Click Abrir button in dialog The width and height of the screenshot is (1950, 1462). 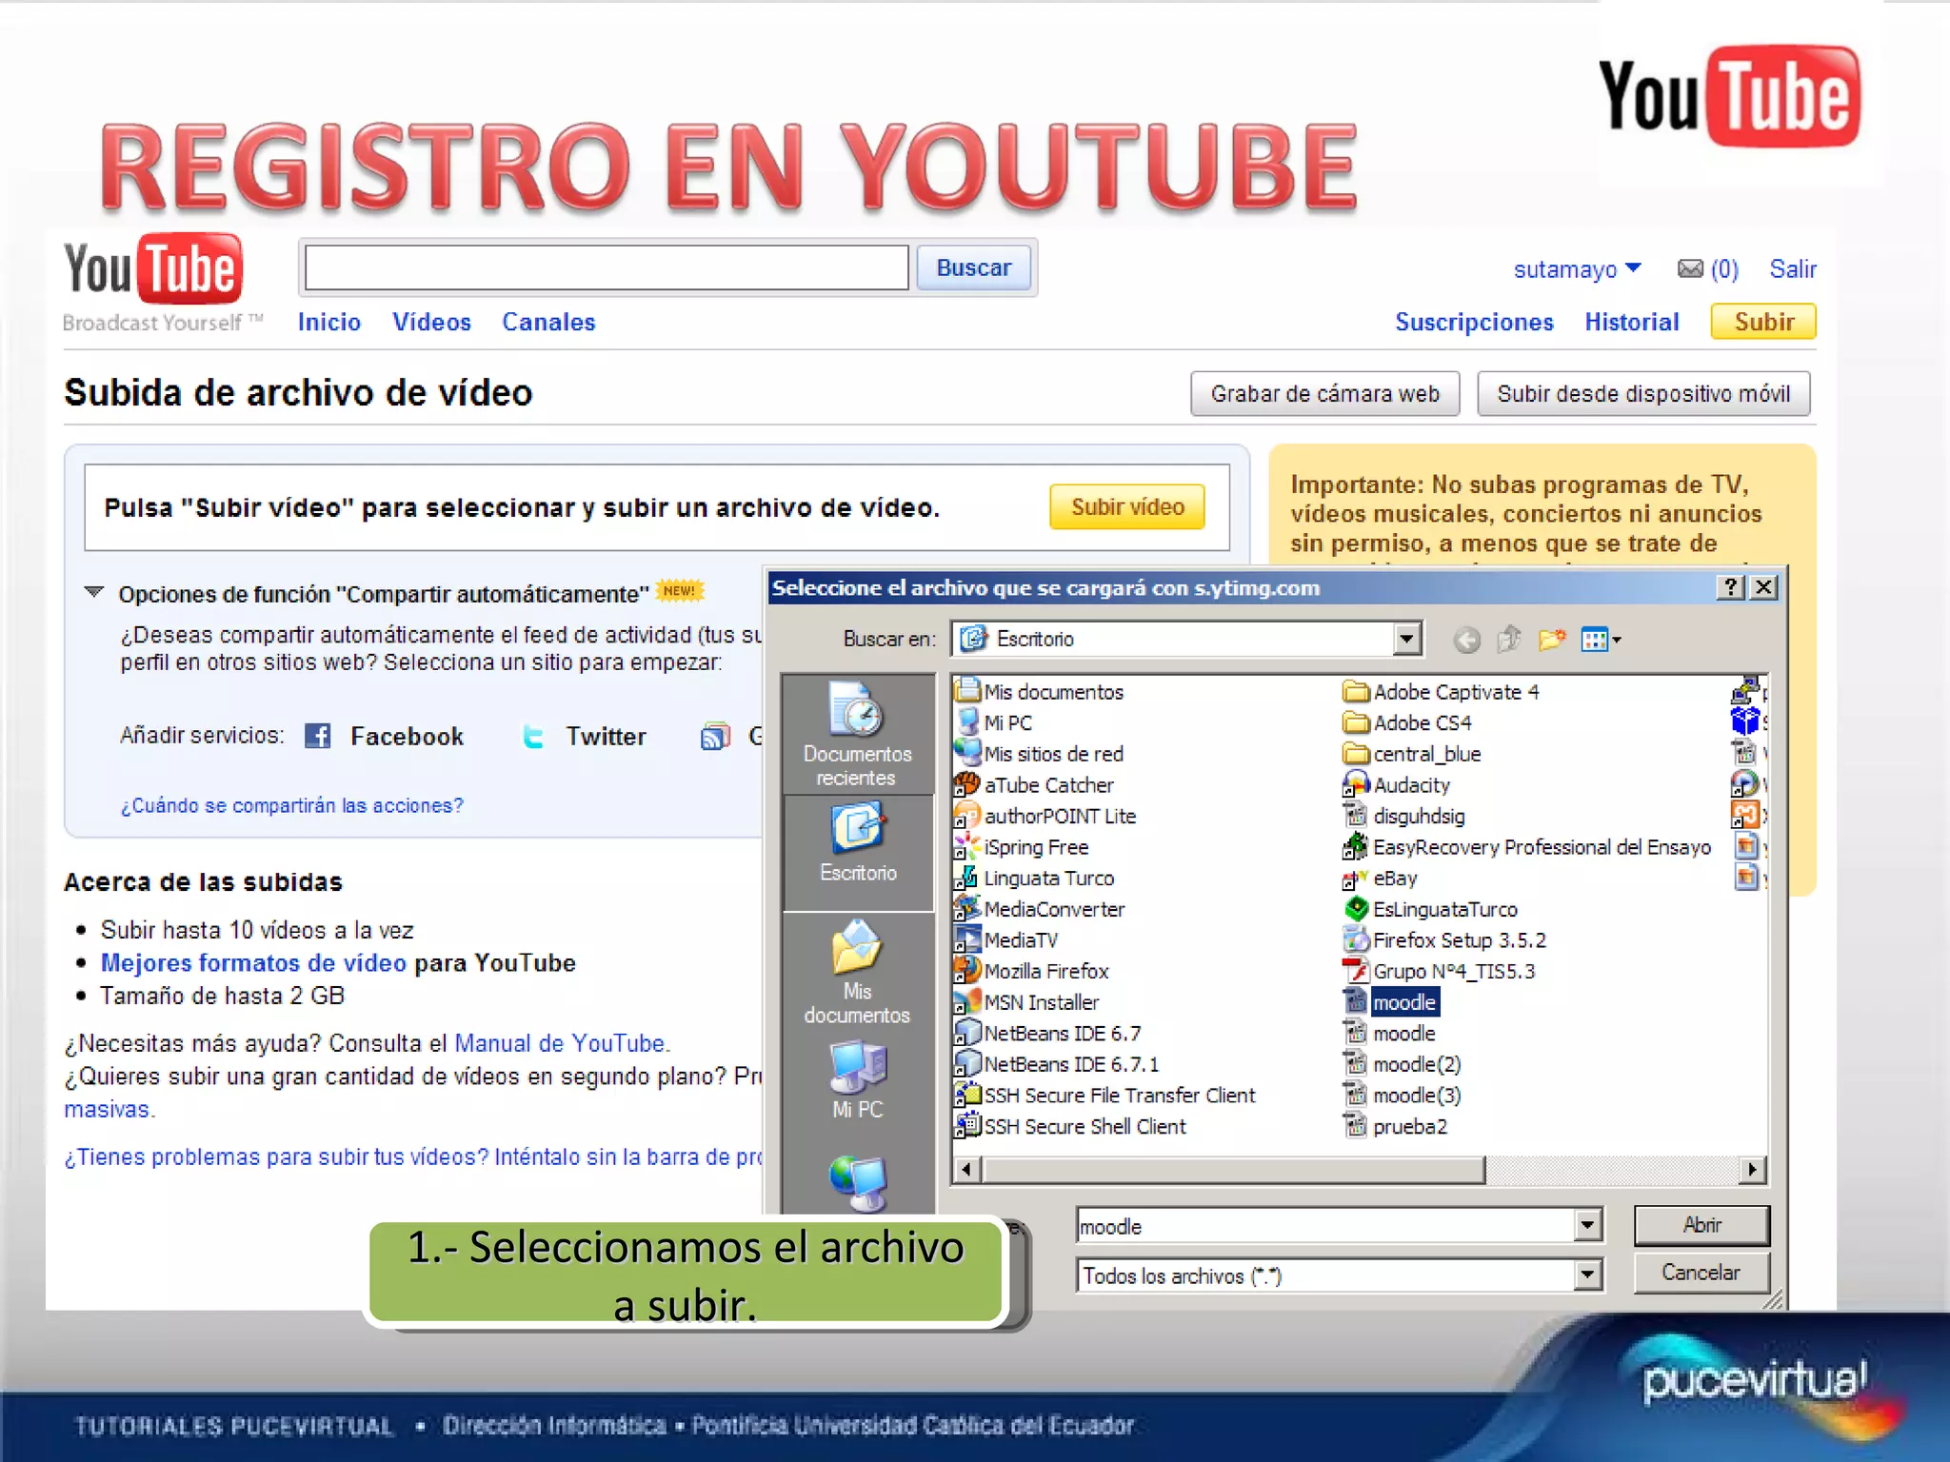tap(1701, 1226)
